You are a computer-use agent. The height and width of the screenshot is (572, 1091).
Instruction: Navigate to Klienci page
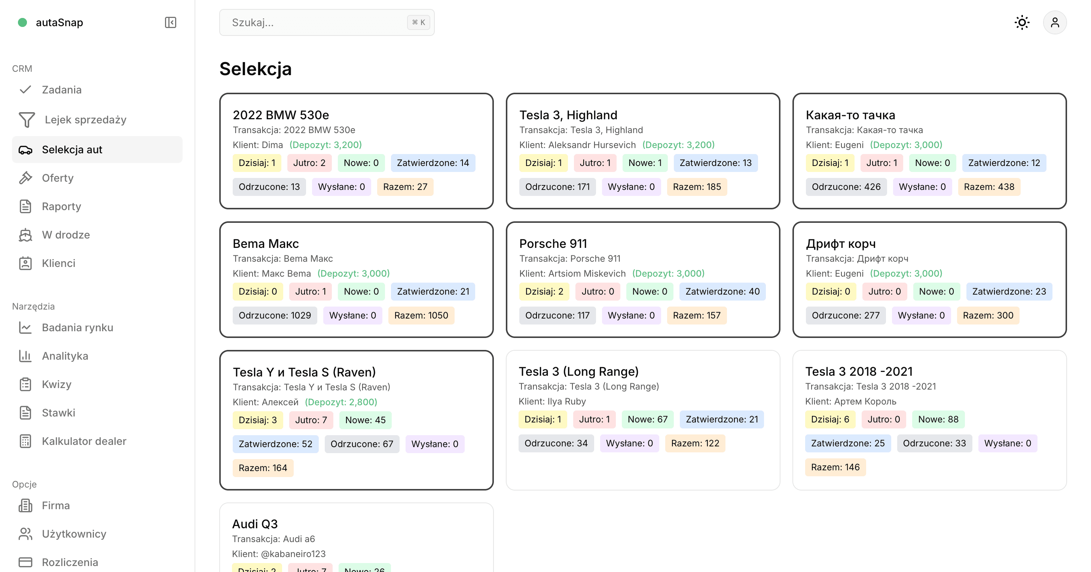(x=97, y=263)
